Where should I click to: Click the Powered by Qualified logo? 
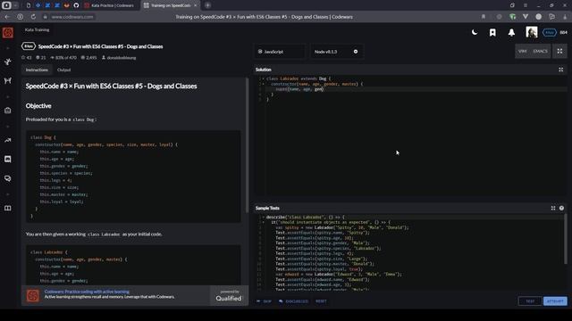(x=229, y=295)
